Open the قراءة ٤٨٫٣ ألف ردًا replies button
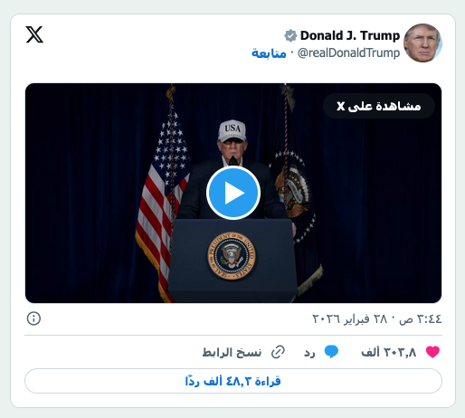 coord(233,381)
